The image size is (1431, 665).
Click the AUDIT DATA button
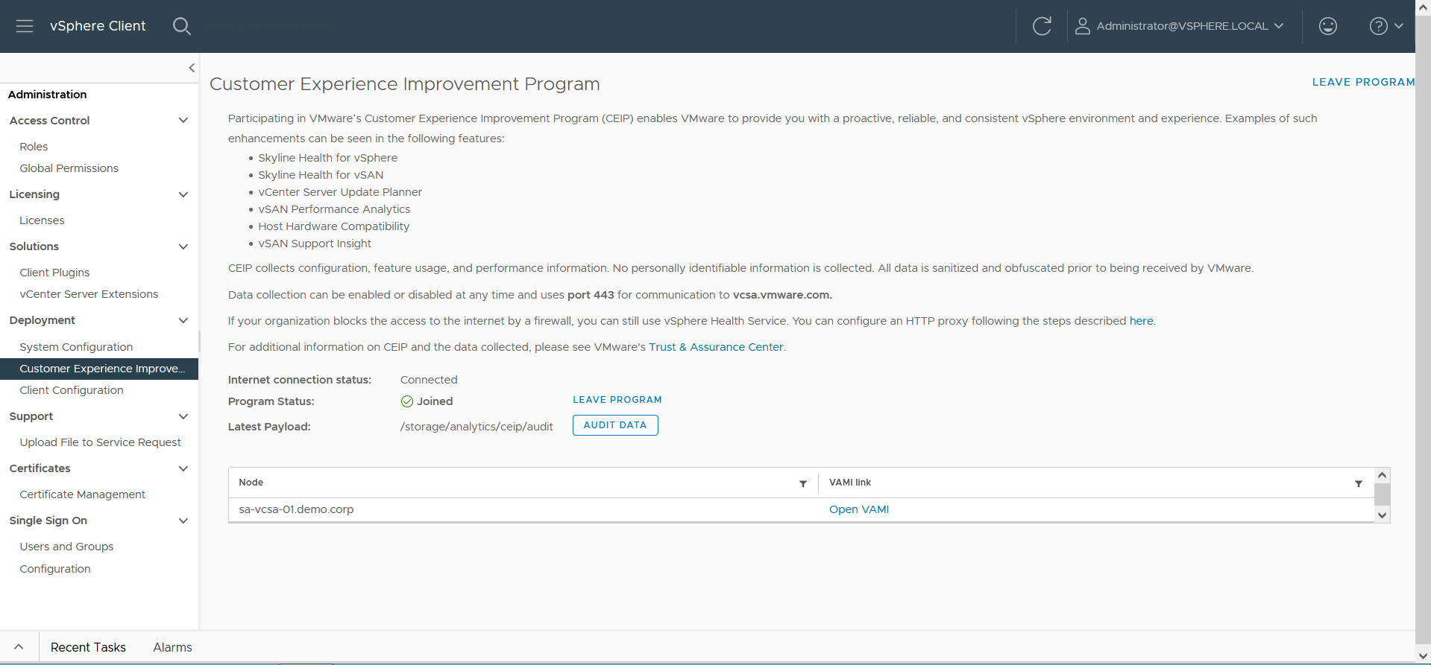(x=615, y=425)
